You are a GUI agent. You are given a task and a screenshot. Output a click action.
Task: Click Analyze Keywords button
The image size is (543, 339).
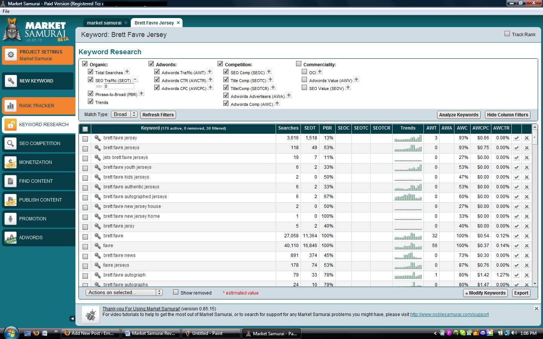tap(459, 115)
